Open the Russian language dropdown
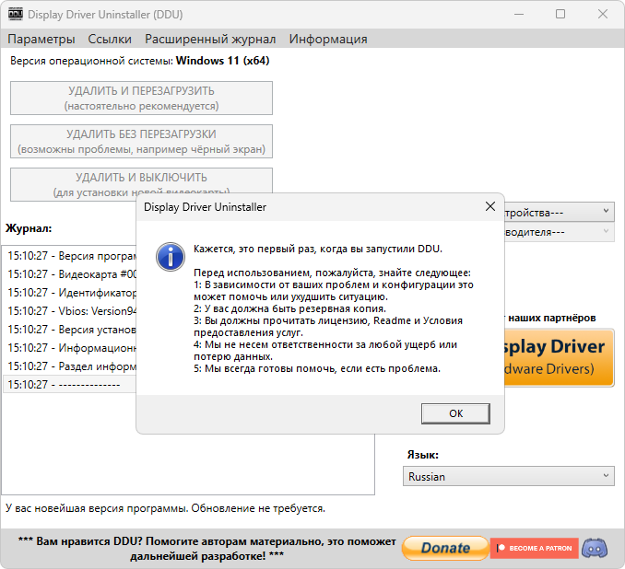Viewport: 625px width, 569px height. 509,476
